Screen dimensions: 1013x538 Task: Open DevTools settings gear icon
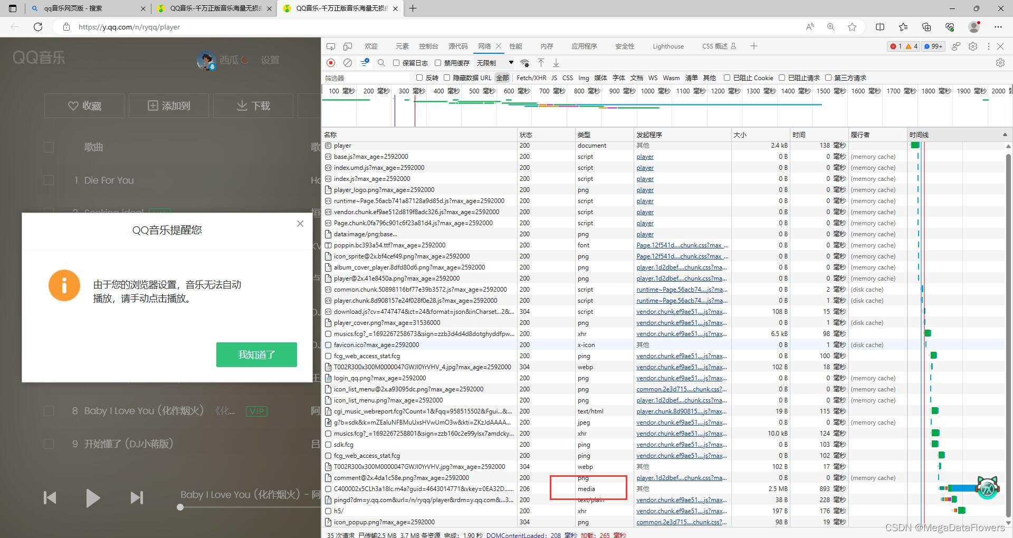[973, 46]
